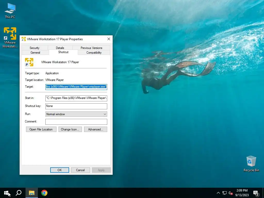Open the Run dropdown Normal window

pyautogui.click(x=76, y=114)
